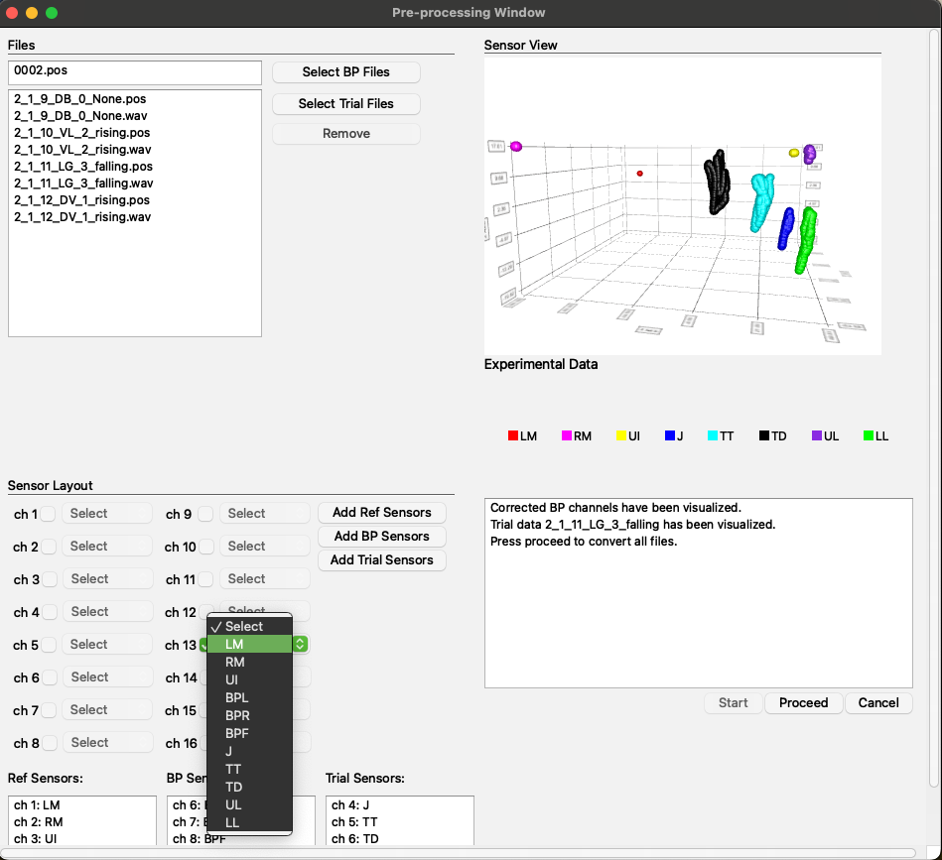
Task: Click the purple UL legend marker
Action: [x=817, y=435]
